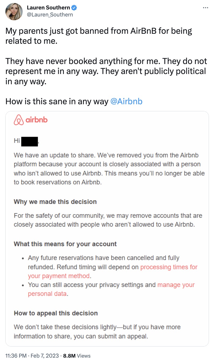The height and width of the screenshot is (363, 213).
Task: Click the 'submit an appeal' closing sentence
Action: [97, 332]
